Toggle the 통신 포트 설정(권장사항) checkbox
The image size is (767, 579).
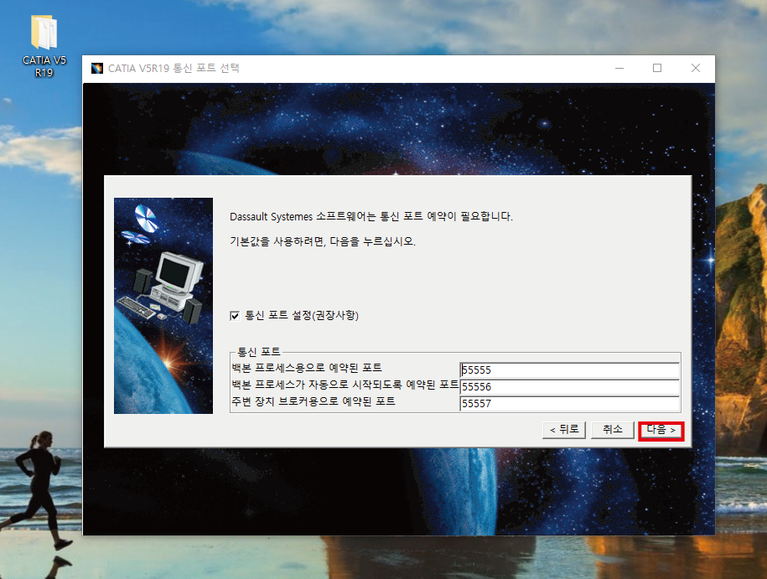tap(235, 316)
